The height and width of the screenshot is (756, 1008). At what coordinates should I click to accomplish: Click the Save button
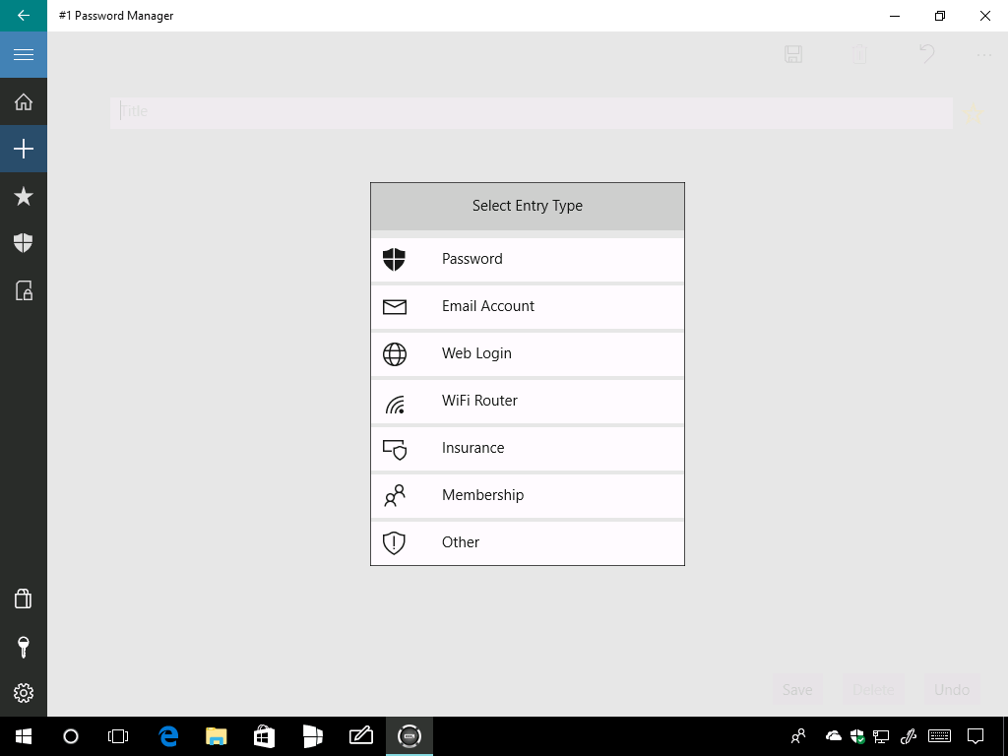pos(797,690)
